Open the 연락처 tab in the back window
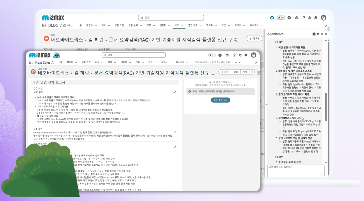Image resolution: width=364 pixels, height=201 pixels. (163, 25)
